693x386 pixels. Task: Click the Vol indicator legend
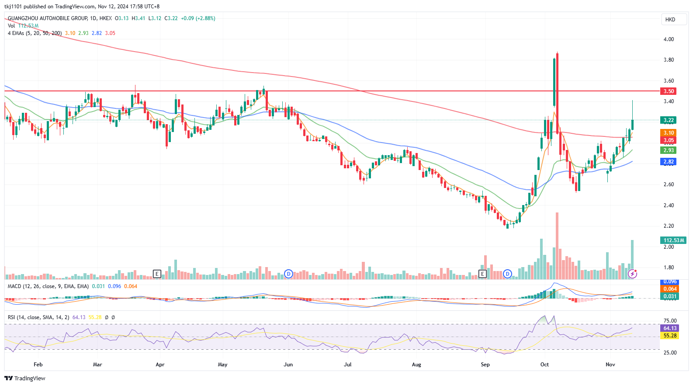click(x=11, y=26)
